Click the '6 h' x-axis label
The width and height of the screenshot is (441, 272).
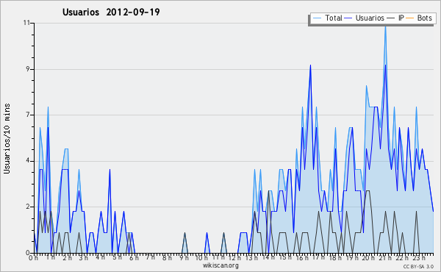134,258
